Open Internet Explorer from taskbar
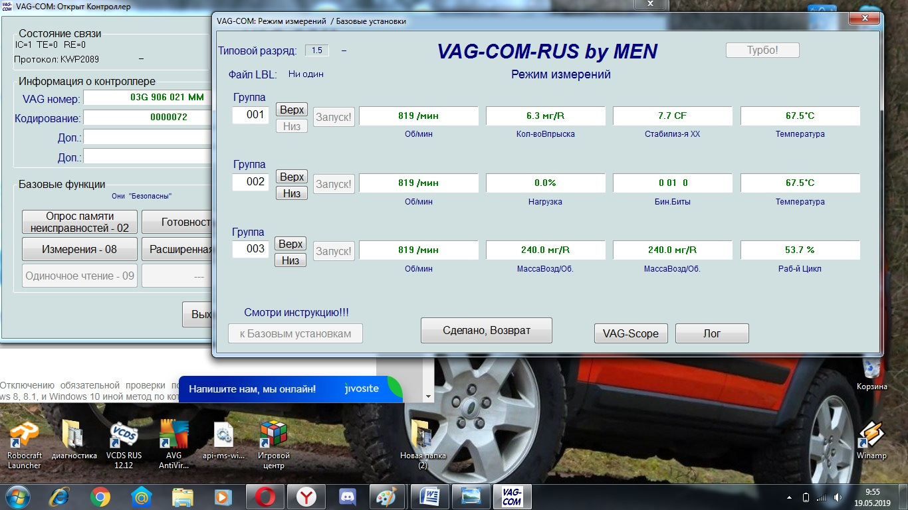This screenshot has width=908, height=510. 60,497
